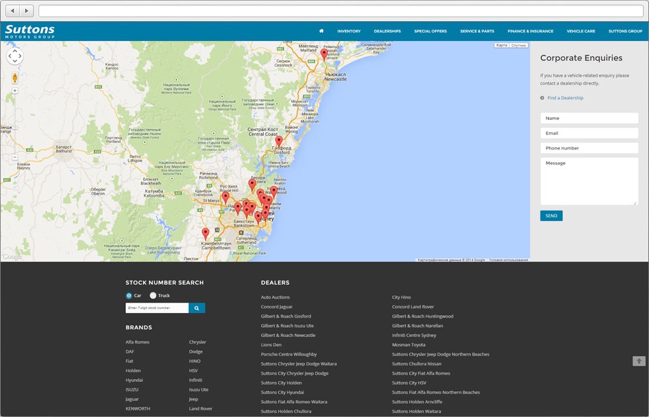The height and width of the screenshot is (417, 649).
Task: Click the browser back arrow
Action: [13, 11]
